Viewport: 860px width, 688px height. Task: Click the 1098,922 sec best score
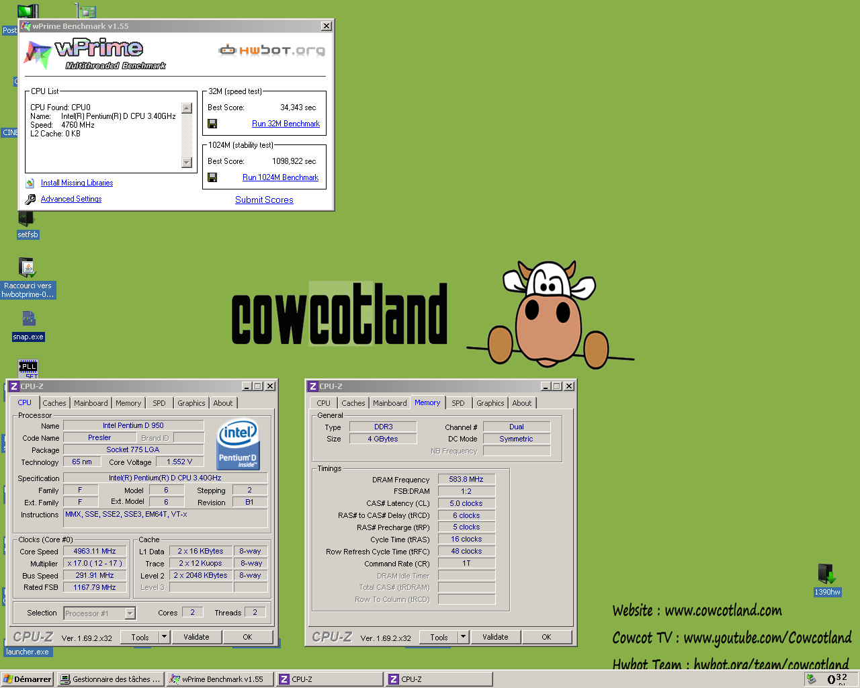click(294, 161)
